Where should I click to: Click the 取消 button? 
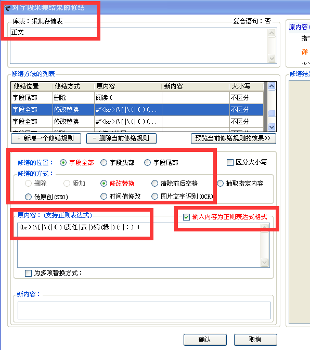[255, 340]
